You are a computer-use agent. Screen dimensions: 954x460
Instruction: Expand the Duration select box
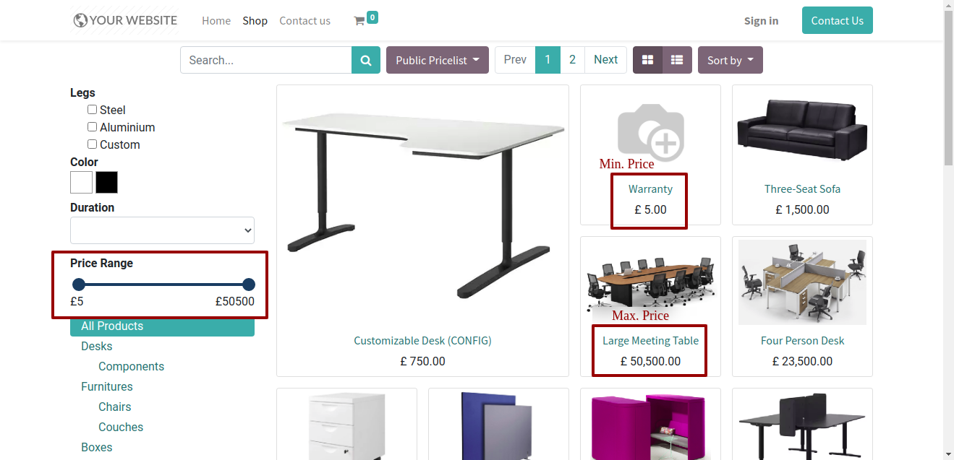click(x=162, y=230)
